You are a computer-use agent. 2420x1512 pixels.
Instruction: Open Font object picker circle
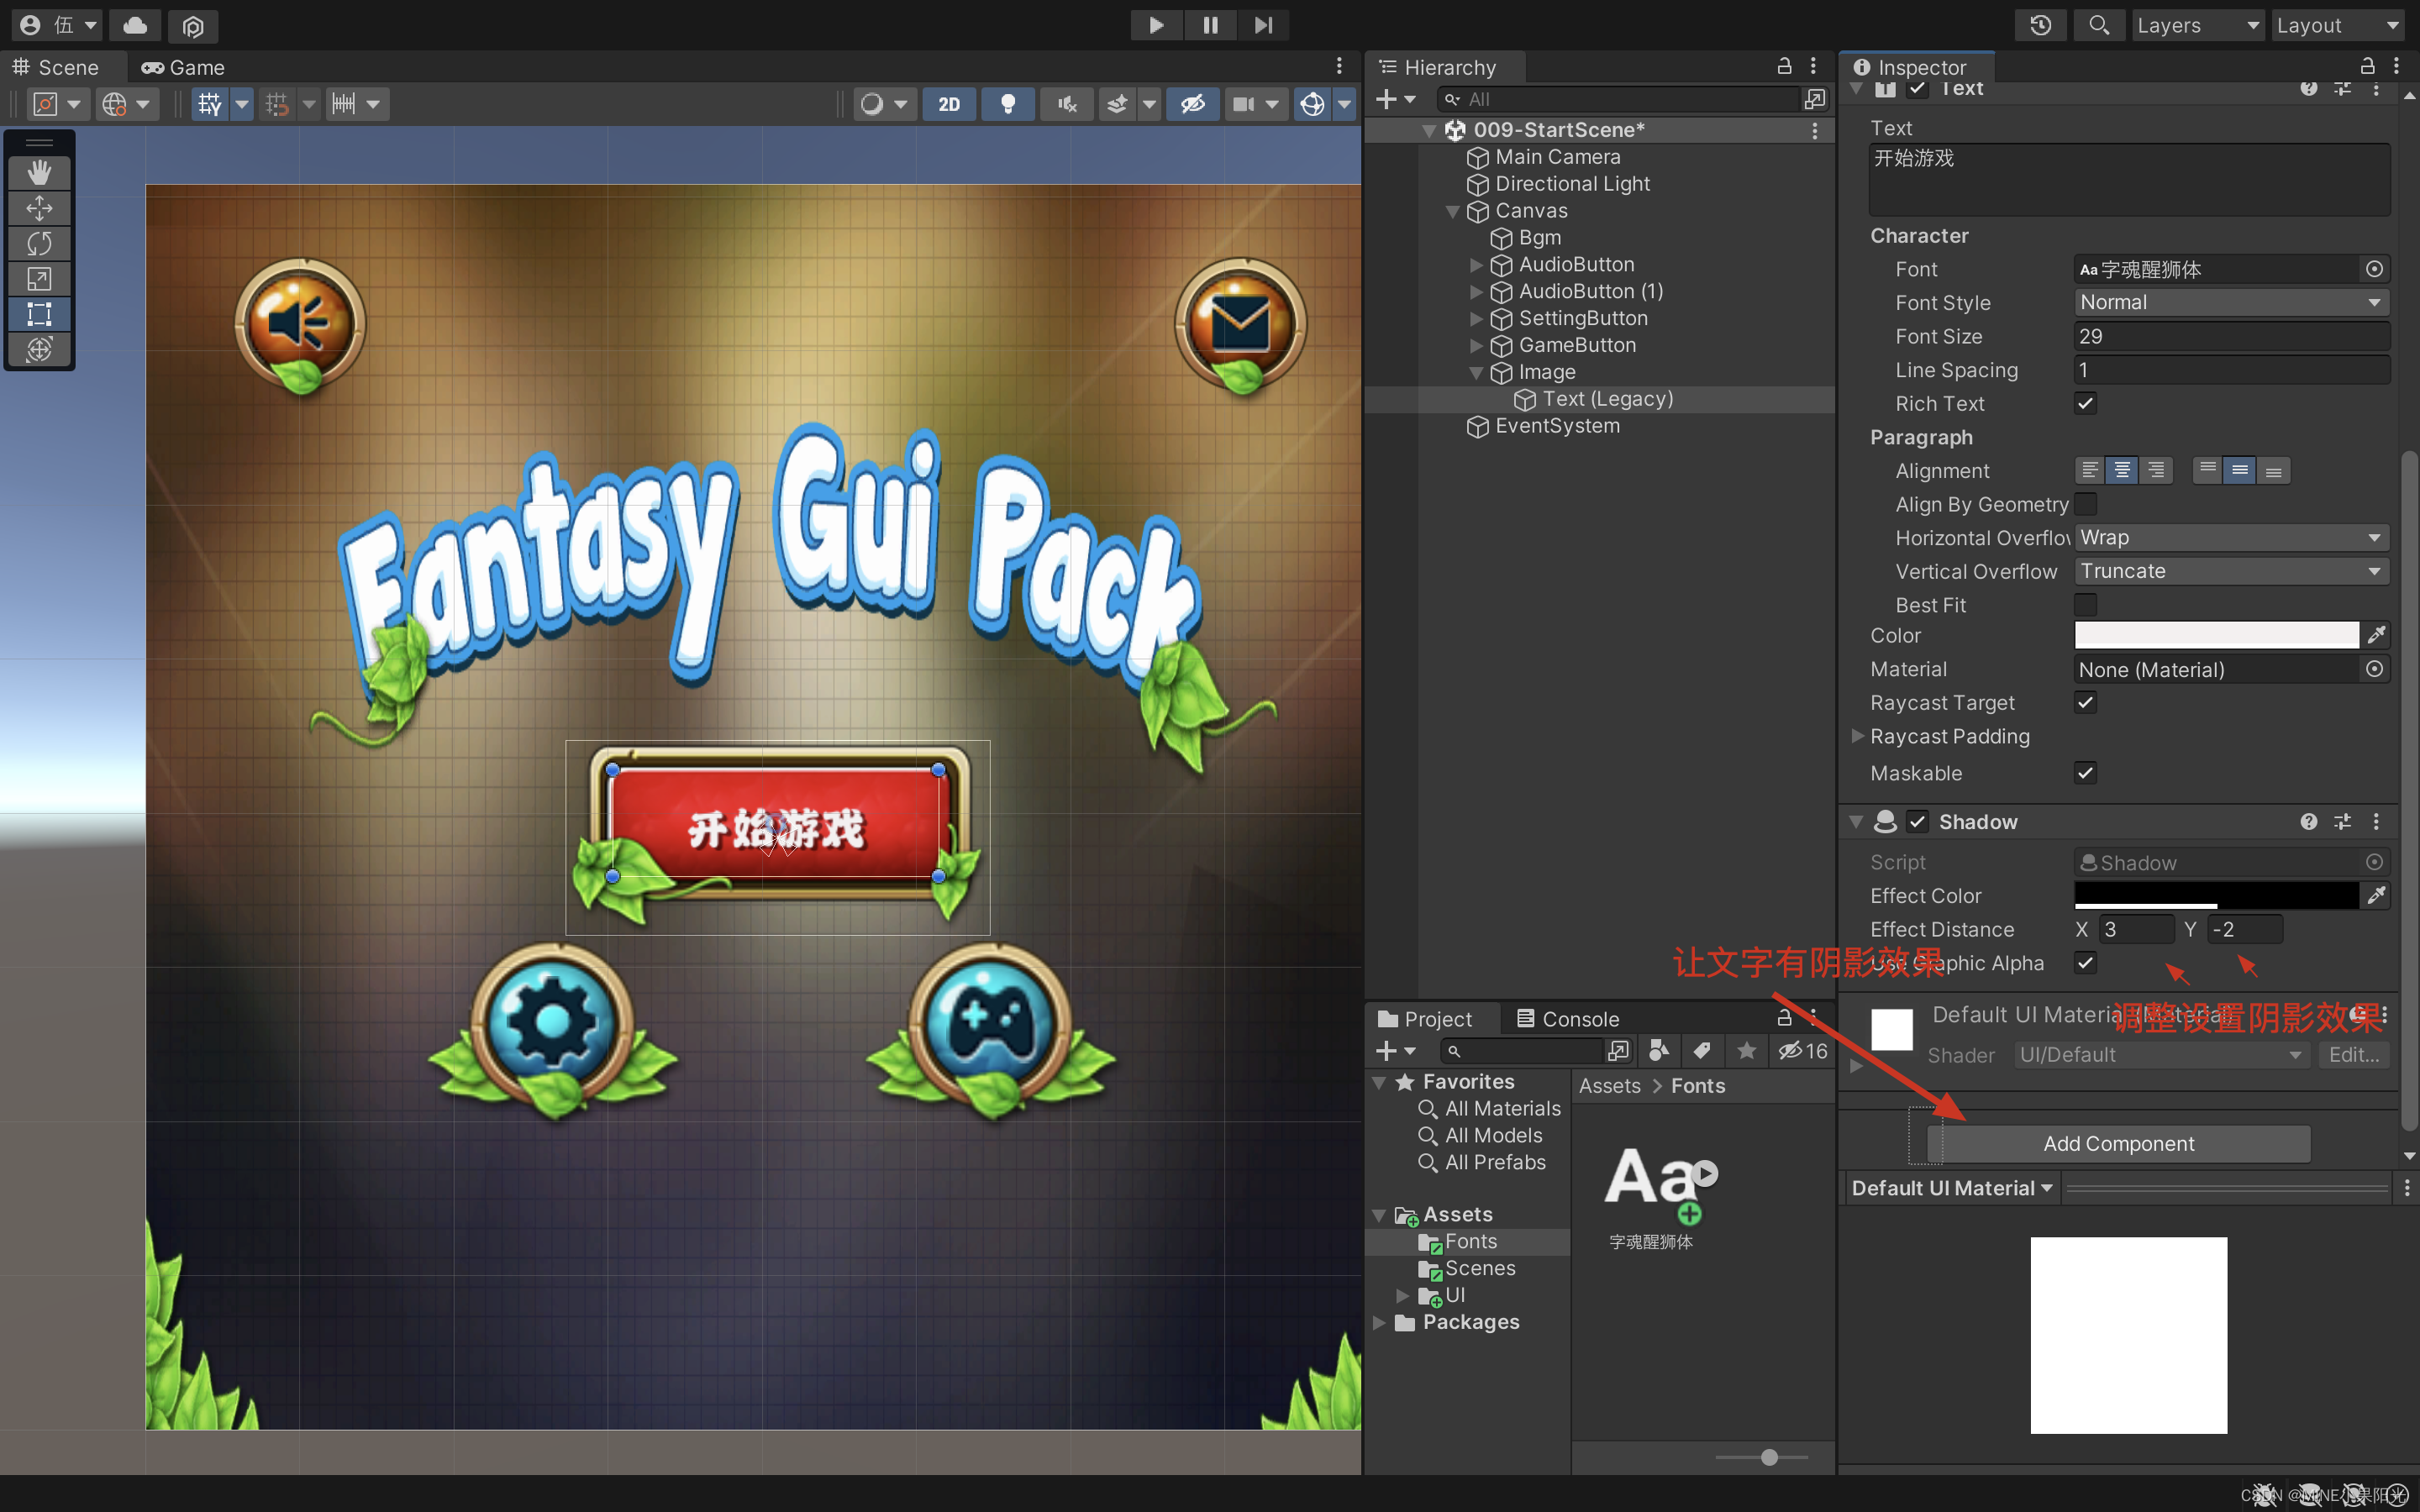(x=2374, y=269)
